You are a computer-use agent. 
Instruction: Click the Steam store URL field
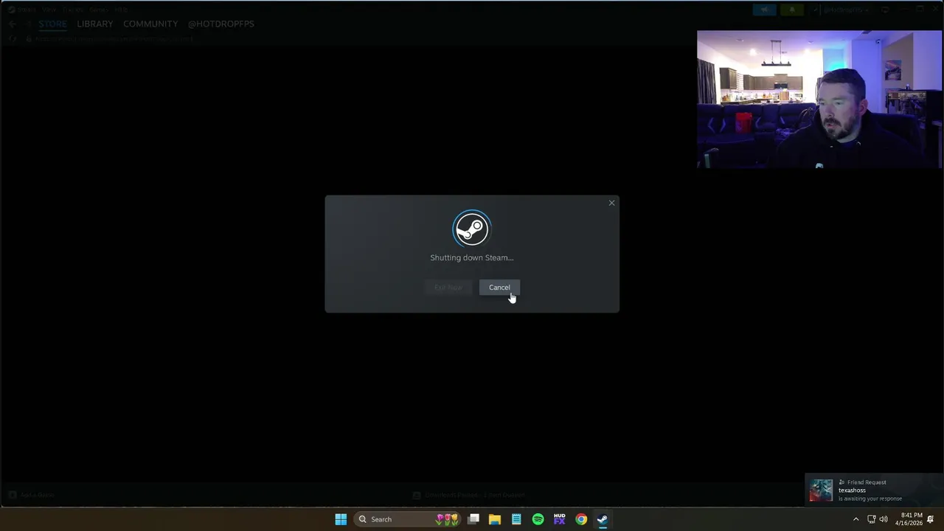(x=114, y=38)
